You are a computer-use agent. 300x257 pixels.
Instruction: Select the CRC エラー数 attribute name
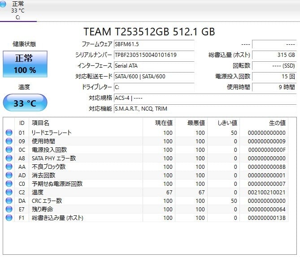point(47,201)
